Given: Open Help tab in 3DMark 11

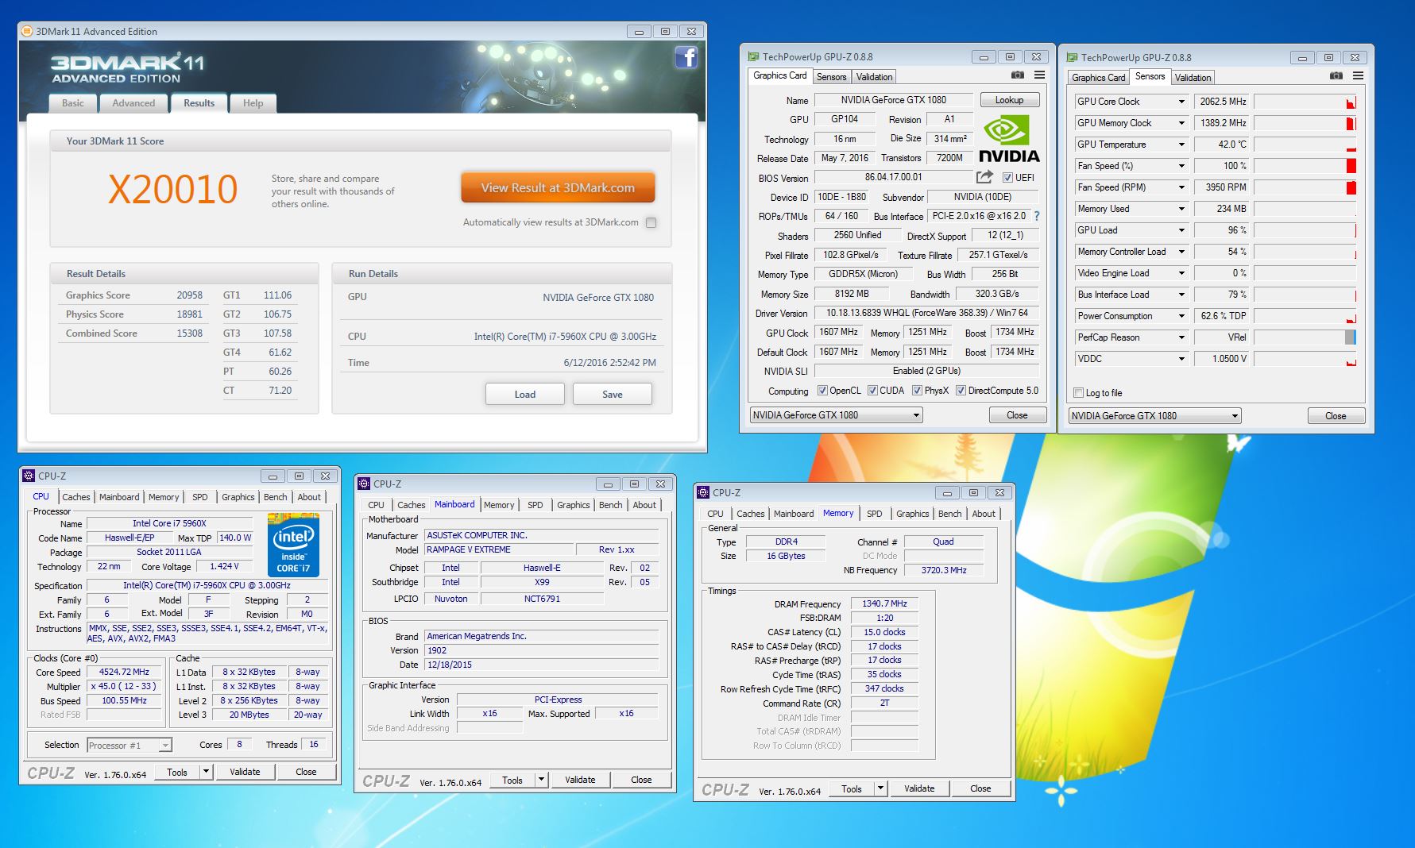Looking at the screenshot, I should (253, 103).
